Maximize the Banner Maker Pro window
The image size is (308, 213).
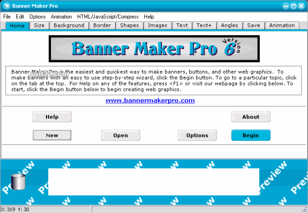tap(293, 6)
